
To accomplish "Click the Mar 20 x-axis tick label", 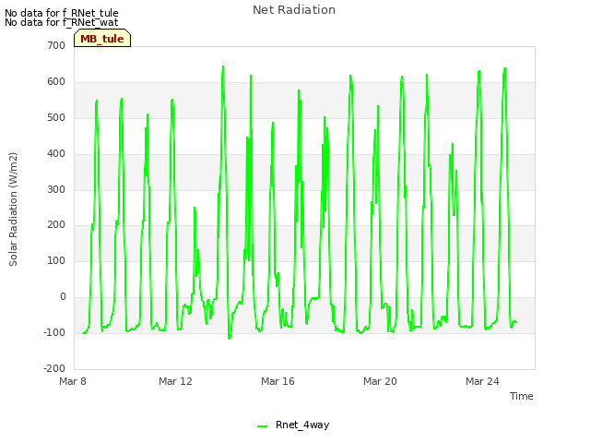I will pyautogui.click(x=380, y=381).
